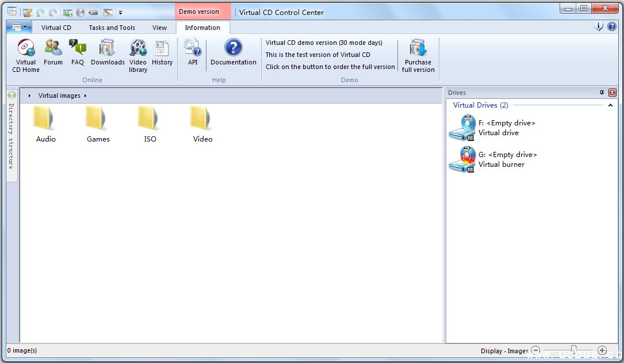Viewport: 624px width, 363px height.
Task: Open the ISO folder thumbnail
Action: 150,123
